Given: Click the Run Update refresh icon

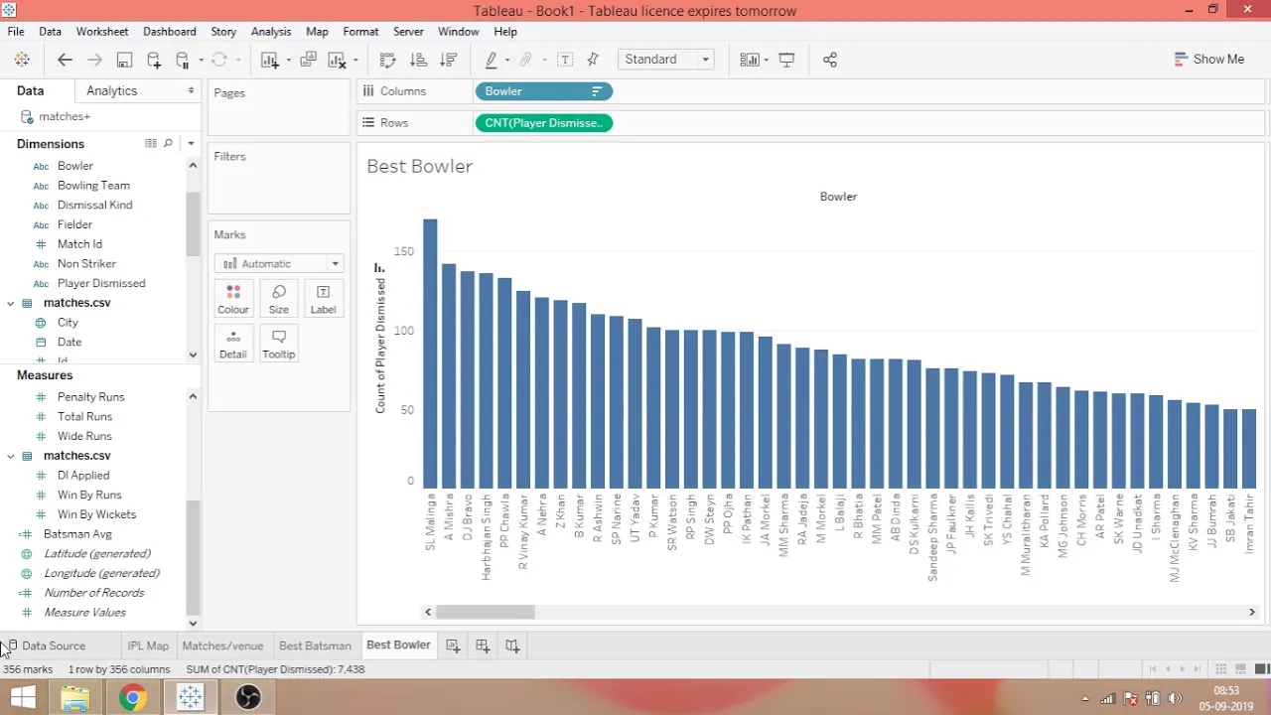Looking at the screenshot, I should pyautogui.click(x=219, y=60).
